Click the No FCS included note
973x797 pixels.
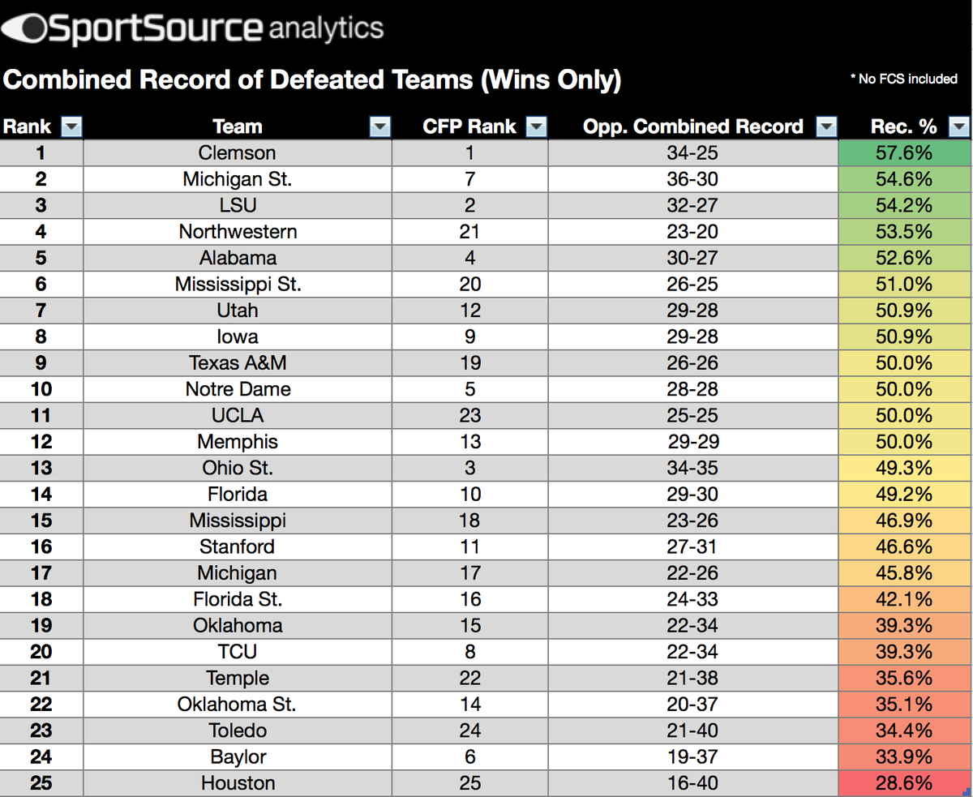click(x=903, y=79)
